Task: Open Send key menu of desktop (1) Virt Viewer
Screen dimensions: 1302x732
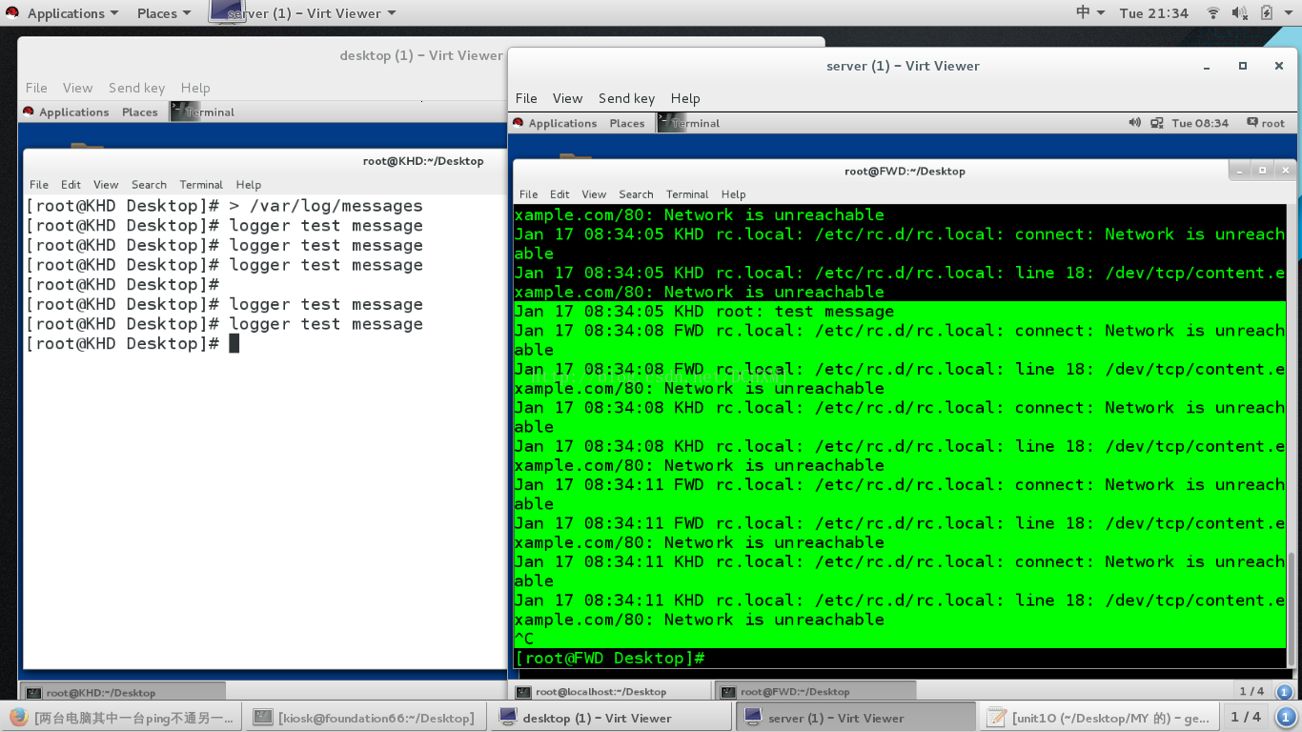Action: coord(136,88)
